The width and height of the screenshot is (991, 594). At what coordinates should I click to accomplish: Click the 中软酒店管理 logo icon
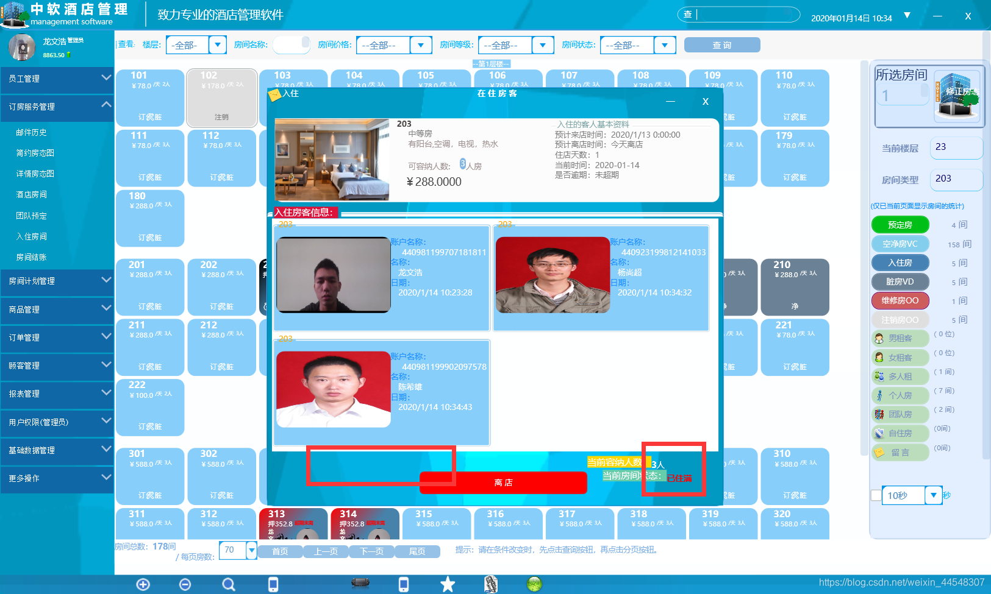point(14,14)
